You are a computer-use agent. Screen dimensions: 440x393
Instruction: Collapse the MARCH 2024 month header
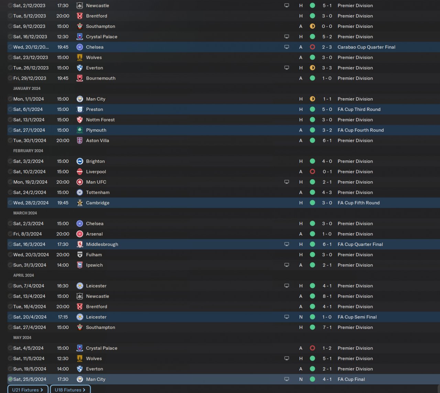pyautogui.click(x=25, y=213)
